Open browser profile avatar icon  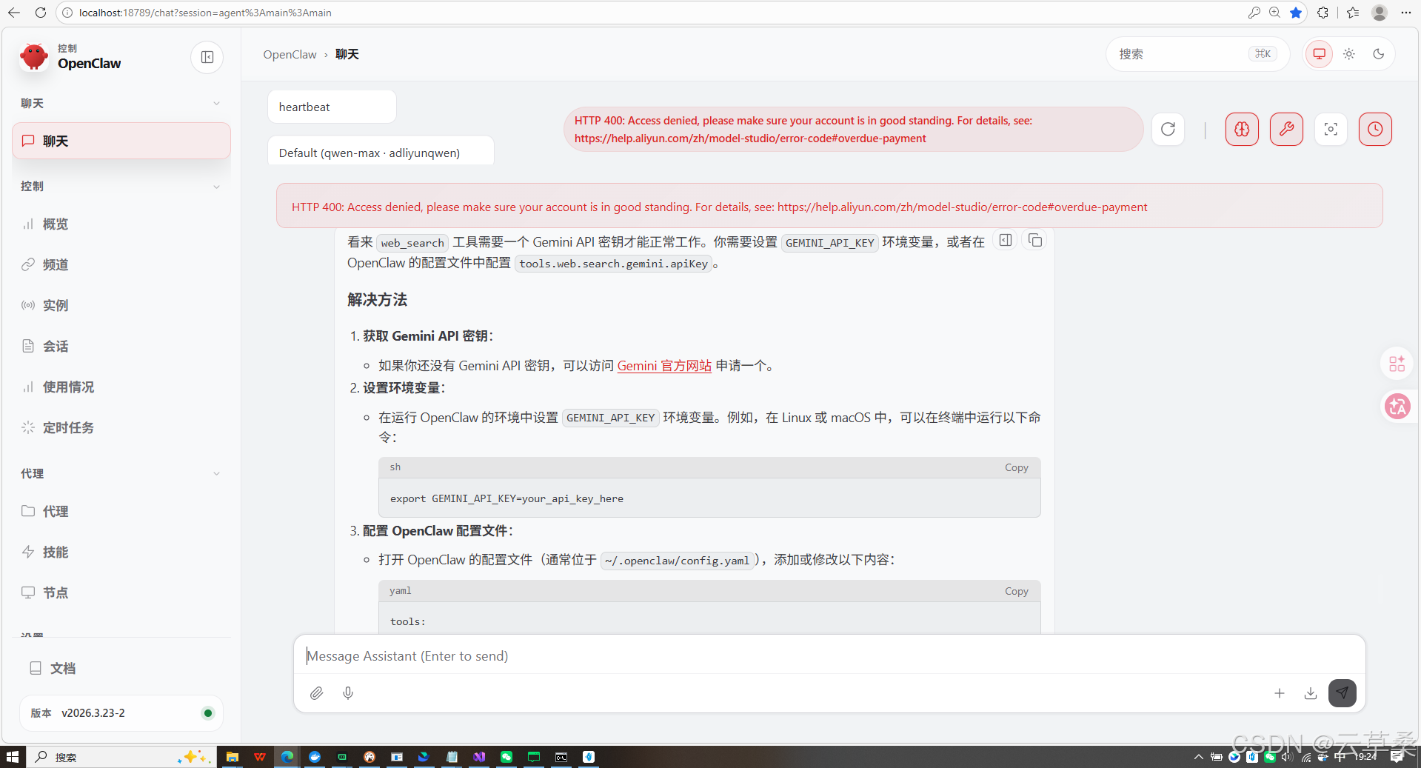(1380, 13)
